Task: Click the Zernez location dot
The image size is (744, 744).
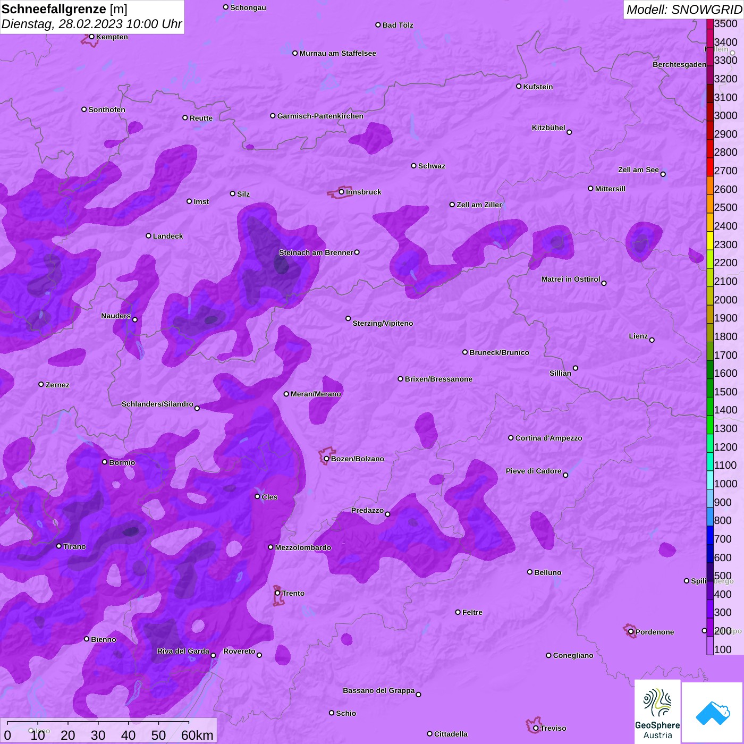Action: pos(41,384)
